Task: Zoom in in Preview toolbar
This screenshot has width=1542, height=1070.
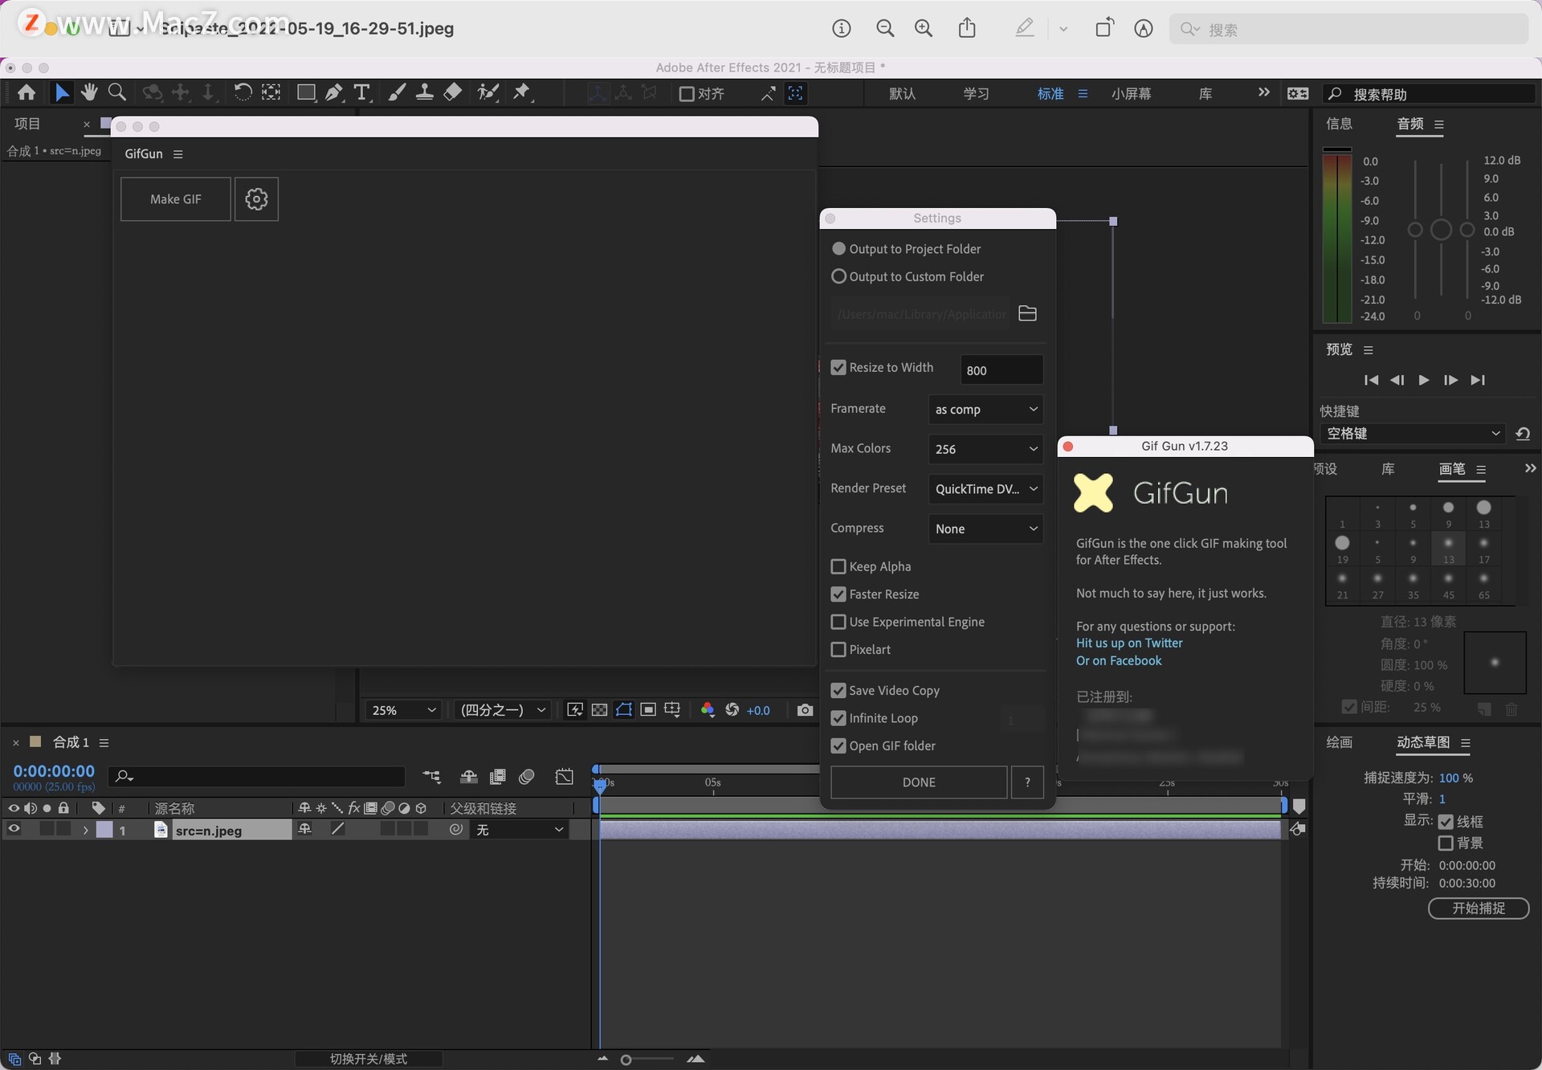Action: coord(924,29)
